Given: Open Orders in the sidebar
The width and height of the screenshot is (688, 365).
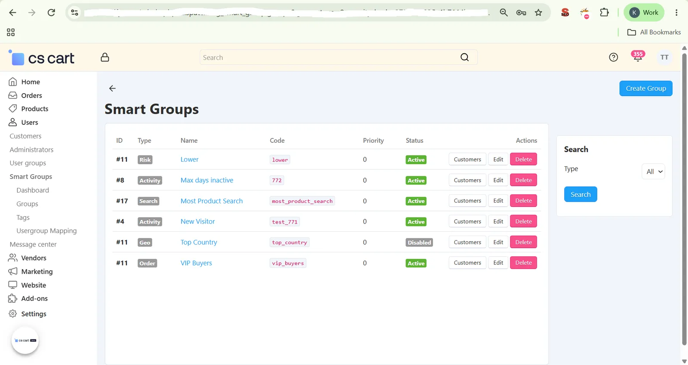Looking at the screenshot, I should click(31, 95).
